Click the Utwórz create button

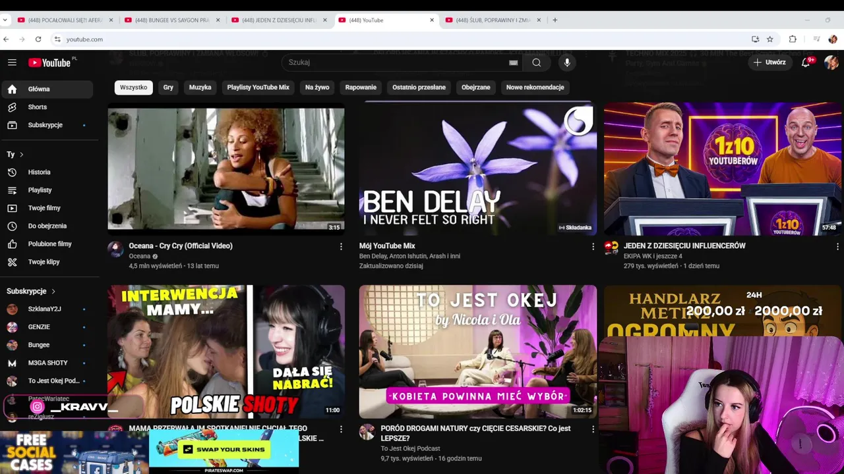769,63
